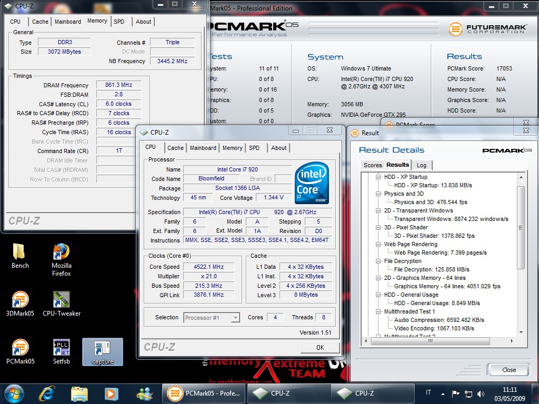The image size is (539, 404).
Task: Open volume speaker tray icon
Action: (481, 393)
